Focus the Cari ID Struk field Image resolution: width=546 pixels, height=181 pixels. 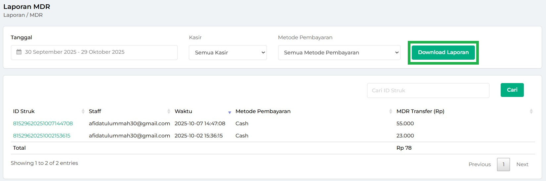[x=428, y=91]
